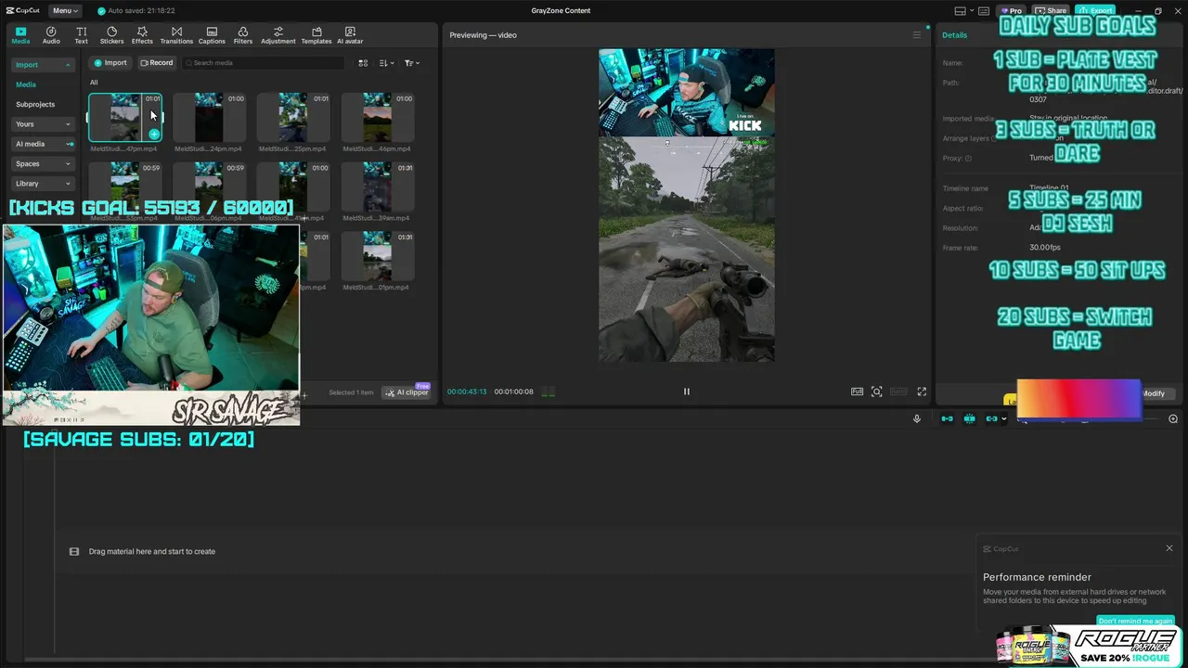Open the AI clipper tool
Image resolution: width=1188 pixels, height=668 pixels.
point(407,392)
